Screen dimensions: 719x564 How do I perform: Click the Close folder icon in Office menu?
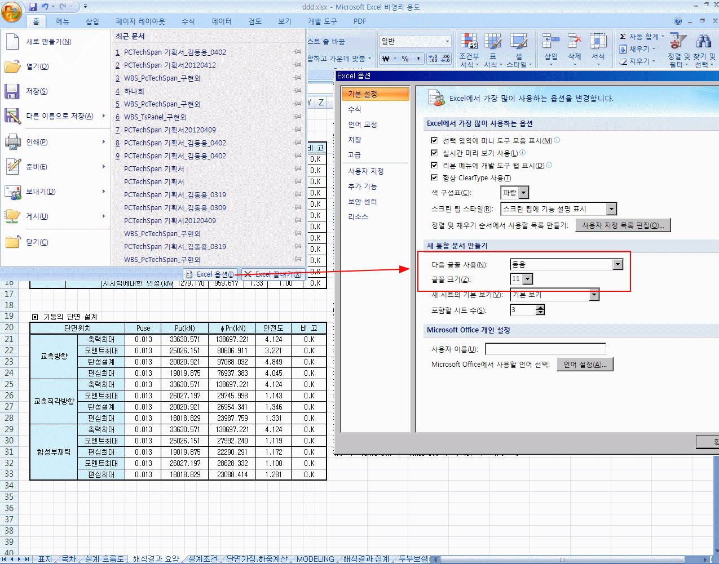[12, 242]
